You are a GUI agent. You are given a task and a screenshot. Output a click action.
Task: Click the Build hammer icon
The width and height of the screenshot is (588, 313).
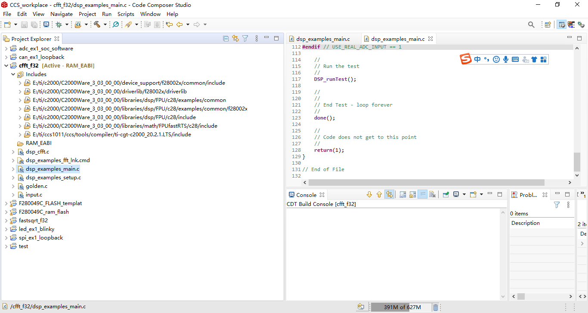97,25
